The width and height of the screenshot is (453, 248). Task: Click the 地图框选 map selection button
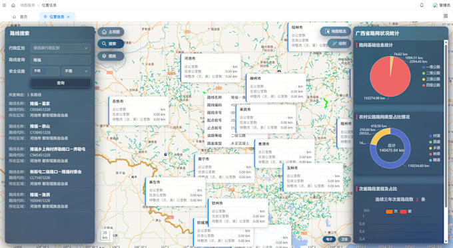tap(335, 31)
